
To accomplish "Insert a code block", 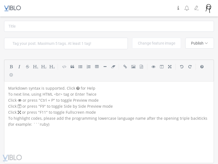I will point(64,67).
